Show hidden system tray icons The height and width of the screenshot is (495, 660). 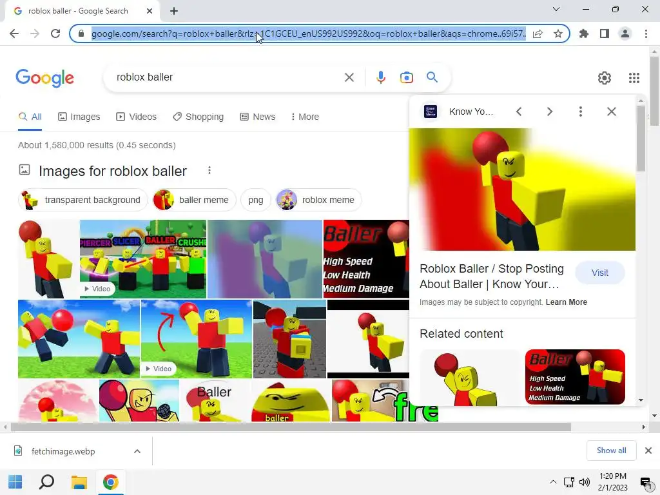point(552,482)
